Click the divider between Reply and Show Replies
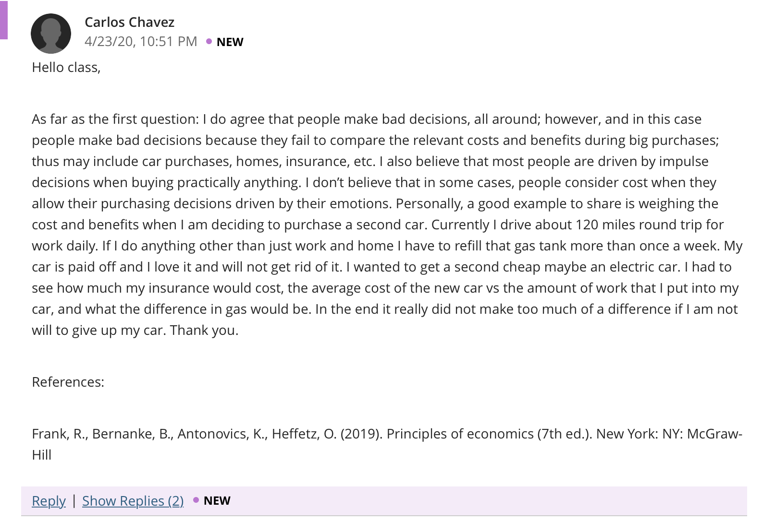The height and width of the screenshot is (521, 763). [x=74, y=501]
